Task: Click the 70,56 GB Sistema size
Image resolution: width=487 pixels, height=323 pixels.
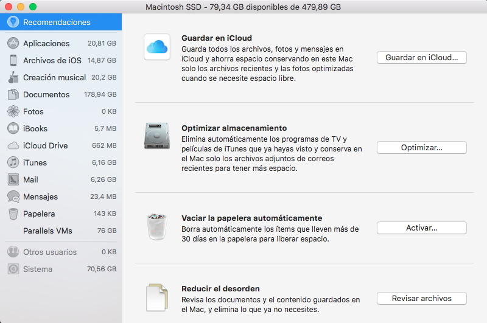Action: point(102,269)
